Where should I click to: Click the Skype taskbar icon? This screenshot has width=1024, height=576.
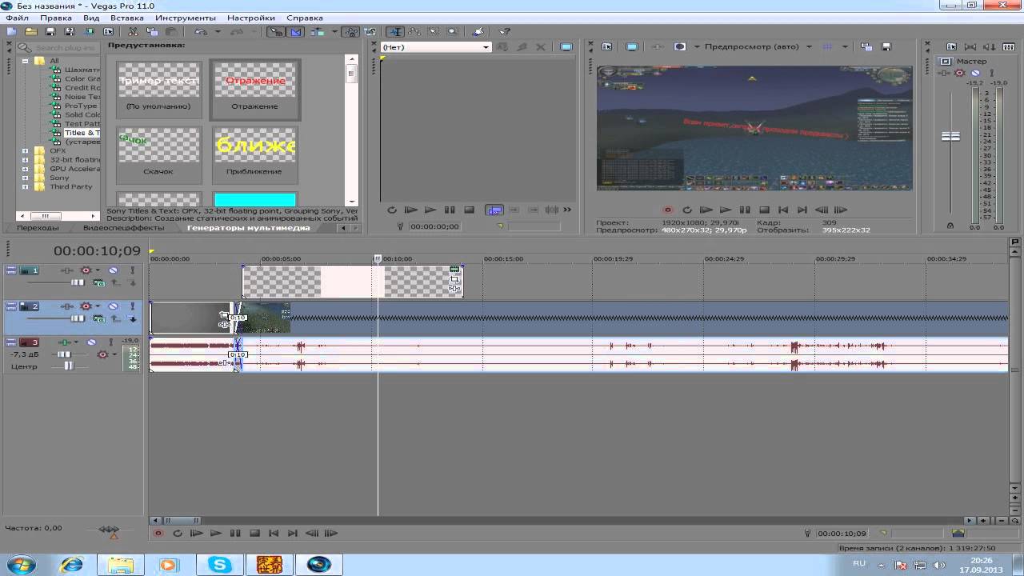coord(219,565)
